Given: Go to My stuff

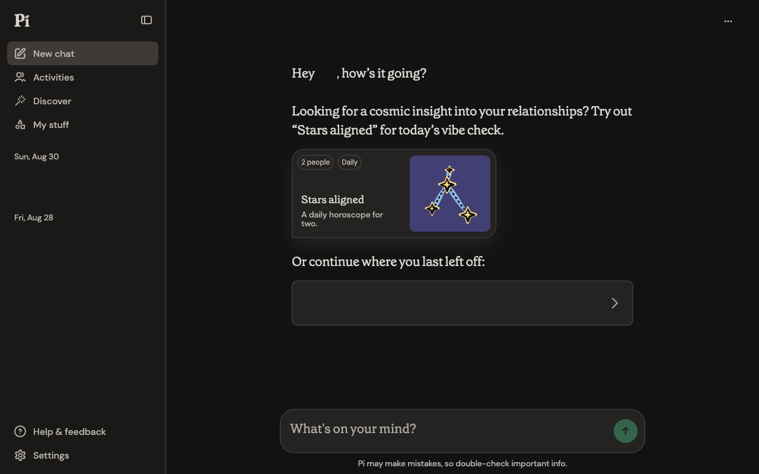Looking at the screenshot, I should tap(82, 124).
